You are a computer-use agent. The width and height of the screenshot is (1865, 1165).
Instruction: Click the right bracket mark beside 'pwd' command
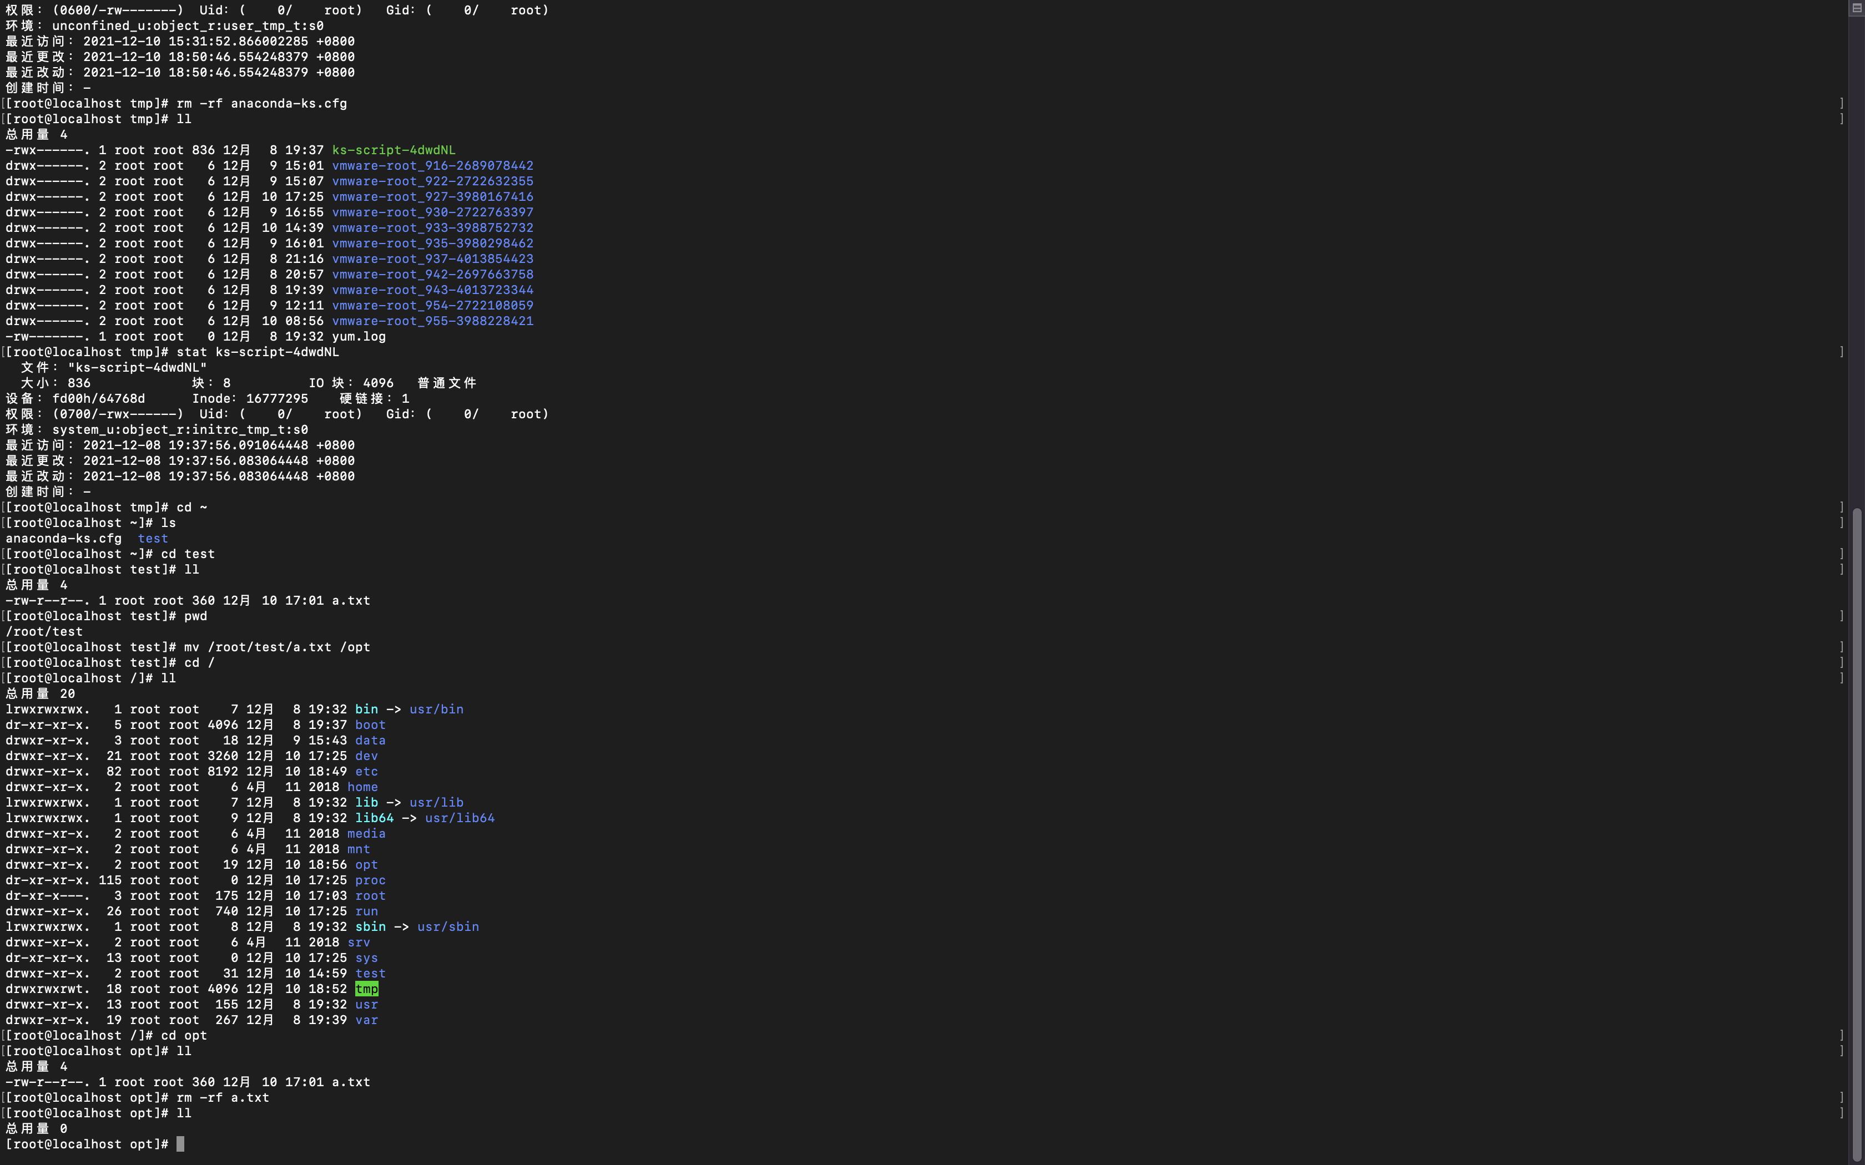click(1842, 616)
